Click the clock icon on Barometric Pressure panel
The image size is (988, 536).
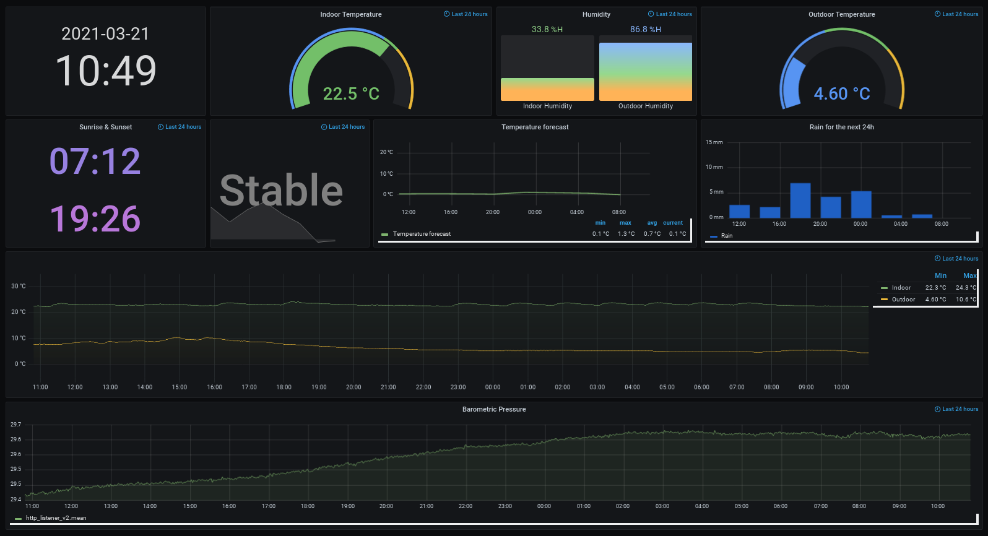coord(938,409)
